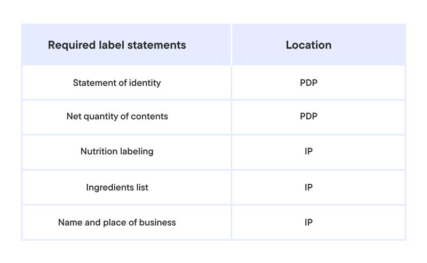
Task: Select the "Statement of identity" cell
Action: click(117, 83)
